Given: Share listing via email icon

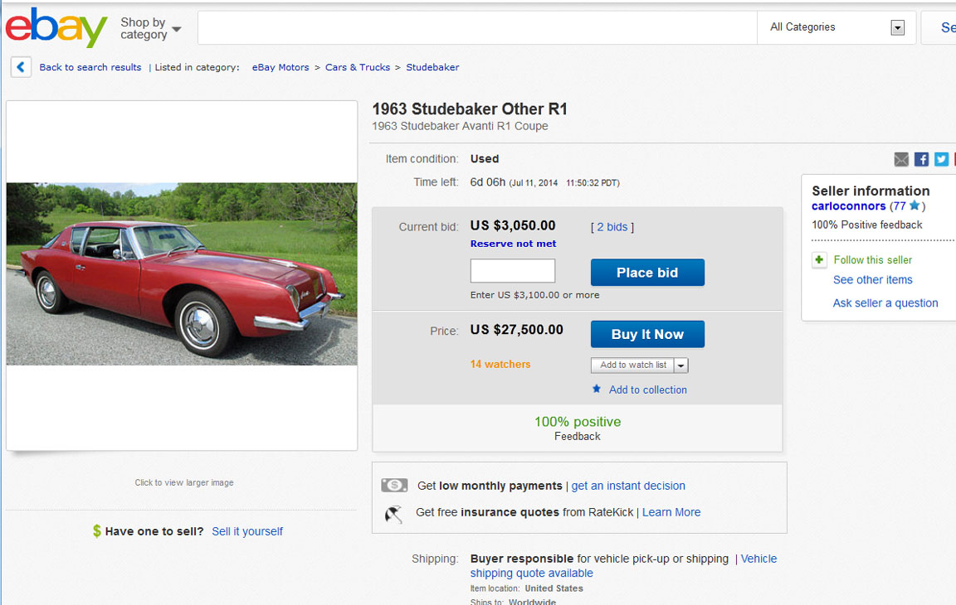Looking at the screenshot, I should (901, 159).
